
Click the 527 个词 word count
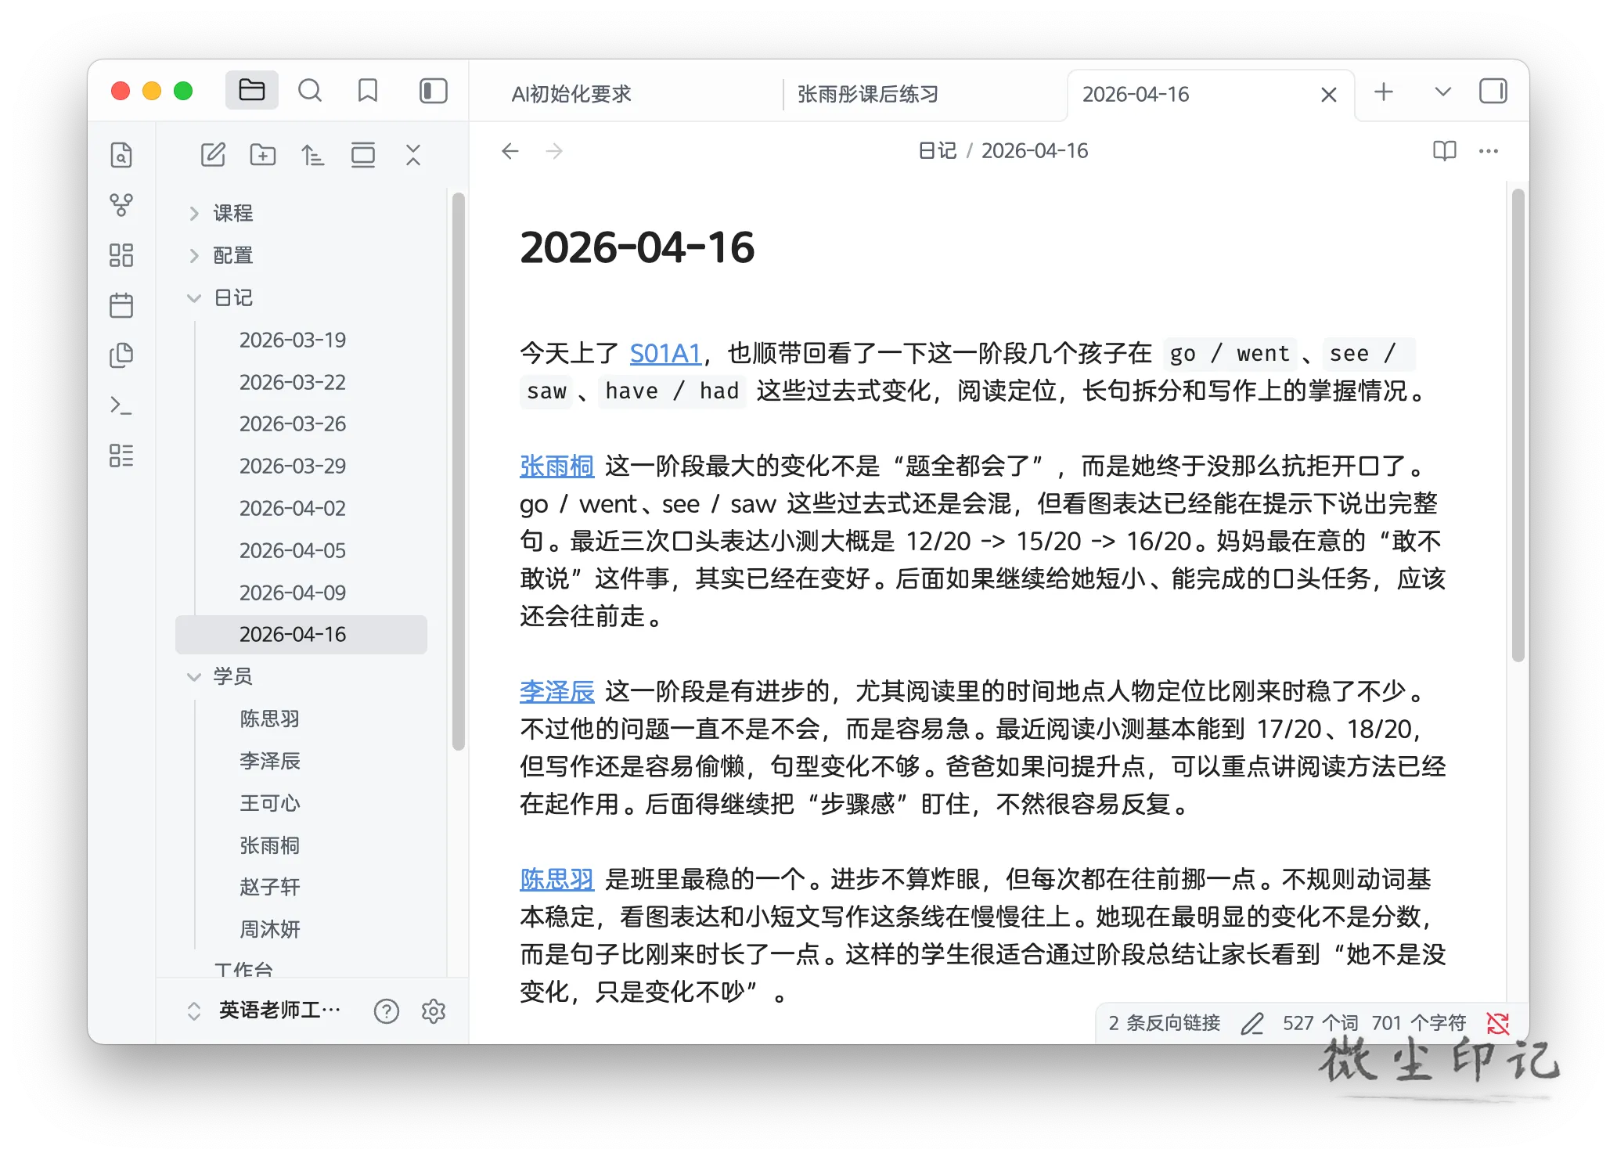pyautogui.click(x=1320, y=1023)
